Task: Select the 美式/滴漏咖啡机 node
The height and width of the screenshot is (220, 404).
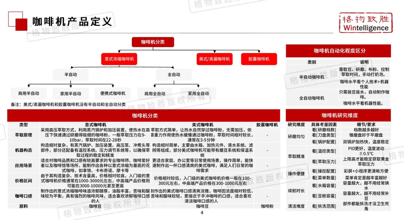Action: (x=214, y=58)
